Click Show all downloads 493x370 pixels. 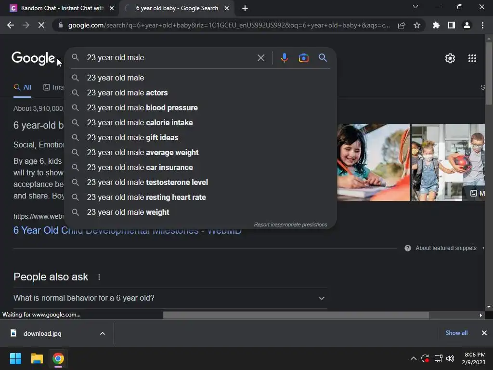coord(456,333)
